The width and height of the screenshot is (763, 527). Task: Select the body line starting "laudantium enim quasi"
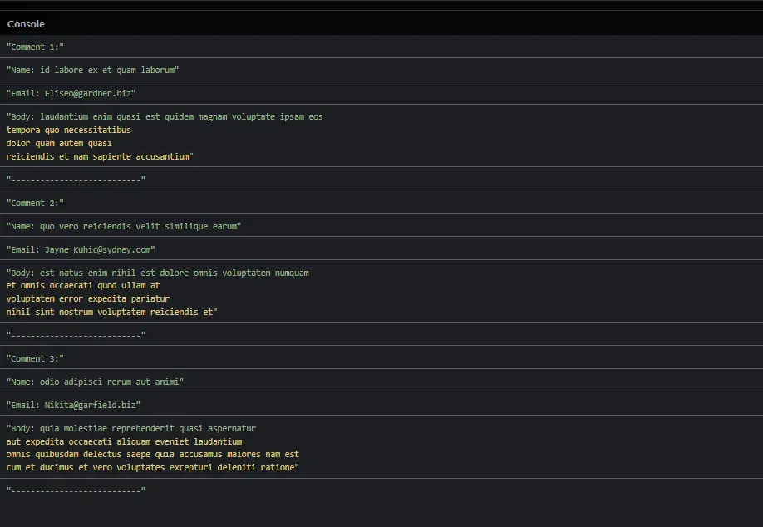(165, 117)
